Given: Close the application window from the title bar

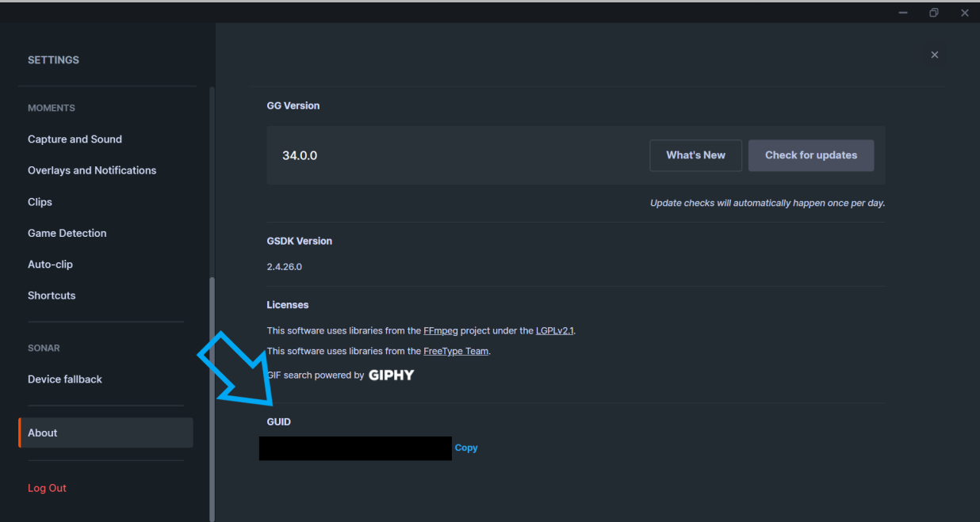Looking at the screenshot, I should tap(965, 13).
